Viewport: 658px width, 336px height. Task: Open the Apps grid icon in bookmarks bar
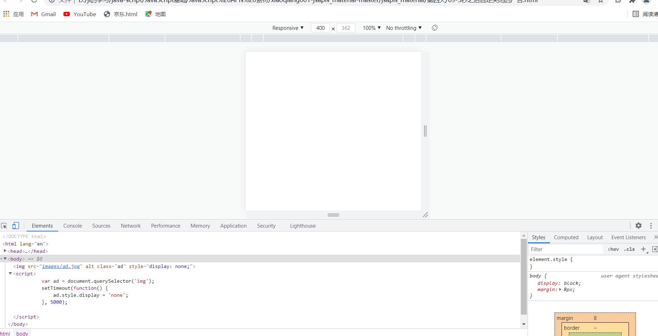tap(6, 14)
